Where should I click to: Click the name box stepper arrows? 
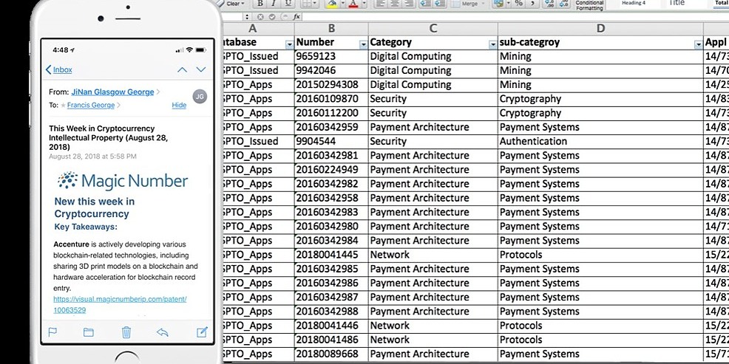point(247,17)
